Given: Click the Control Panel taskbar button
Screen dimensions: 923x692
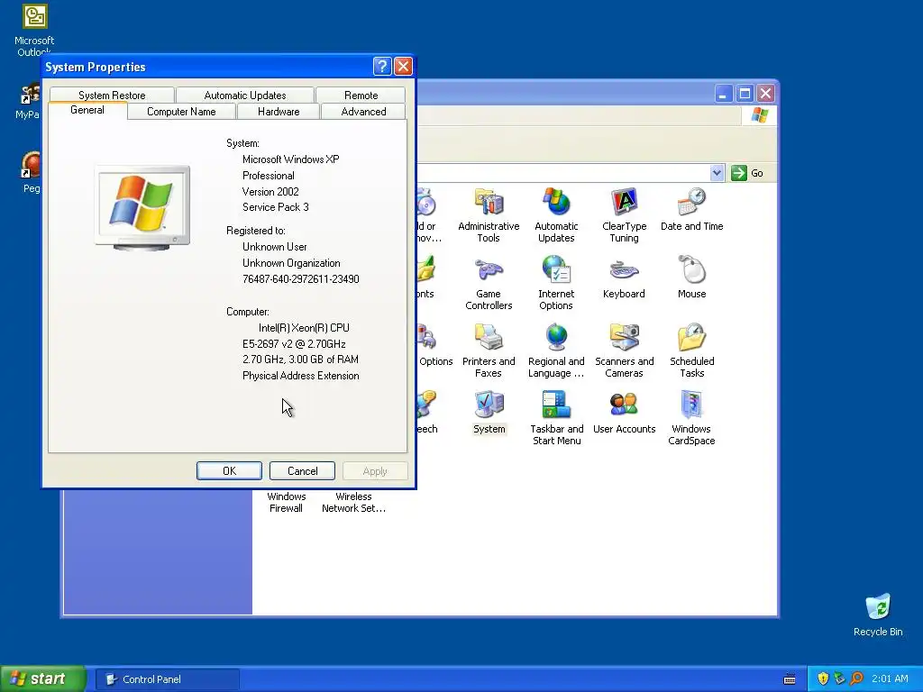Looking at the screenshot, I should [168, 679].
